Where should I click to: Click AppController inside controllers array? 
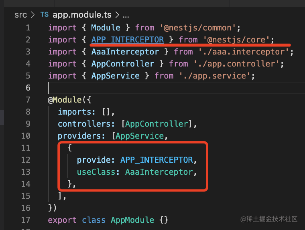click(157, 124)
